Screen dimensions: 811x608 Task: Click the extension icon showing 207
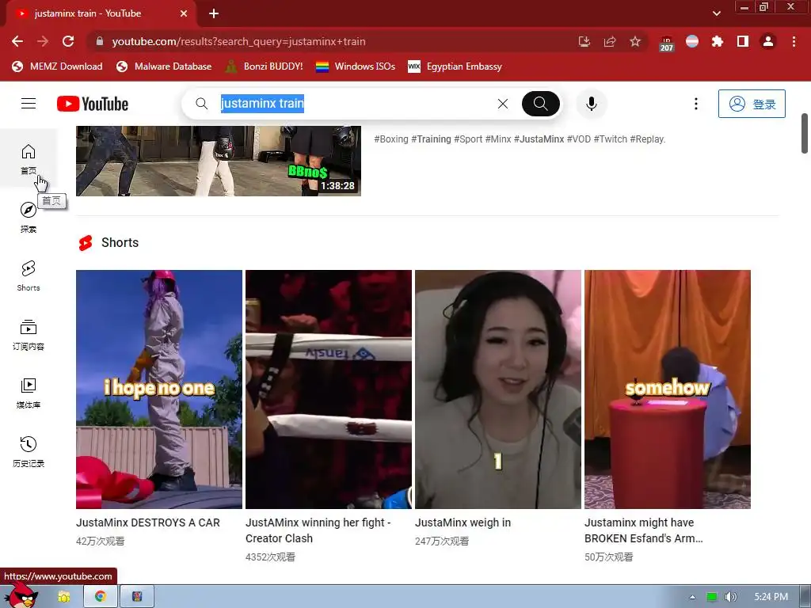pos(667,44)
